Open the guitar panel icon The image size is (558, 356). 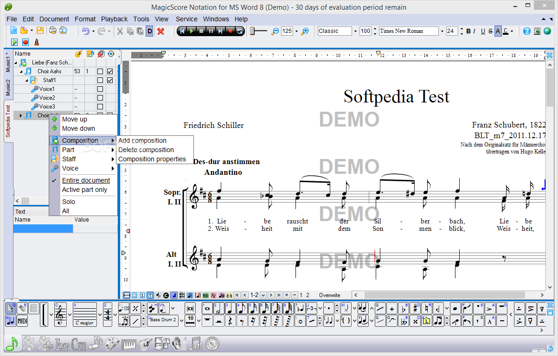point(146,343)
